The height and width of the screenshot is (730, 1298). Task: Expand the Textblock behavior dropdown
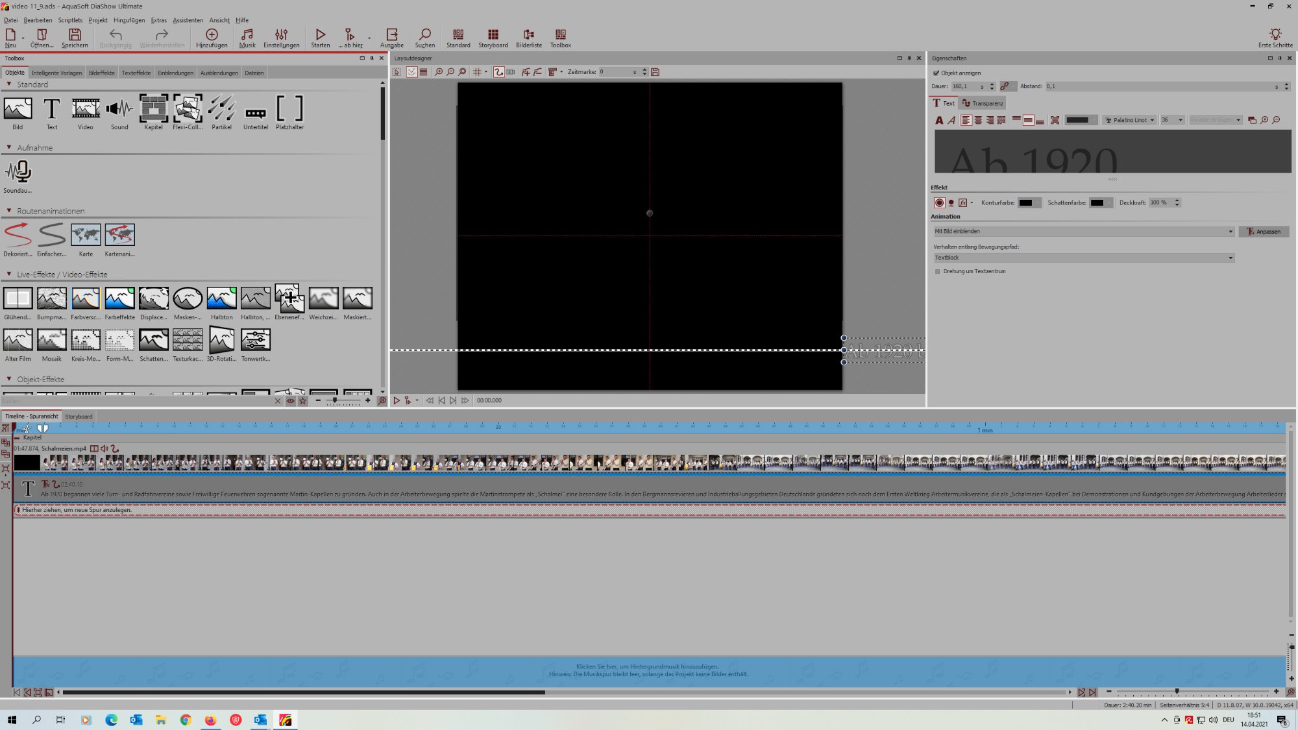pyautogui.click(x=1083, y=258)
